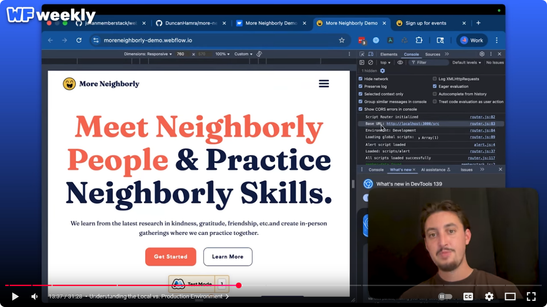Open the Work profile menu
Screen dimensions: 547x307
(472, 40)
